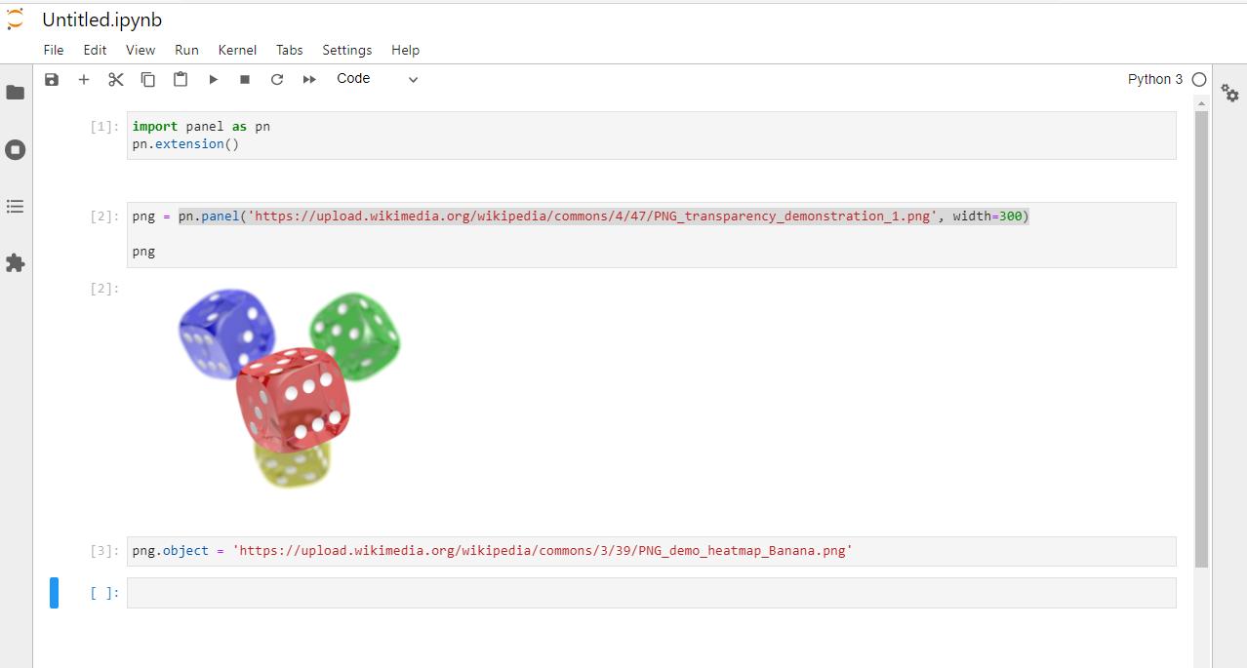The width and height of the screenshot is (1247, 668).
Task: Open the property inspector gear on the right
Action: point(1229,94)
